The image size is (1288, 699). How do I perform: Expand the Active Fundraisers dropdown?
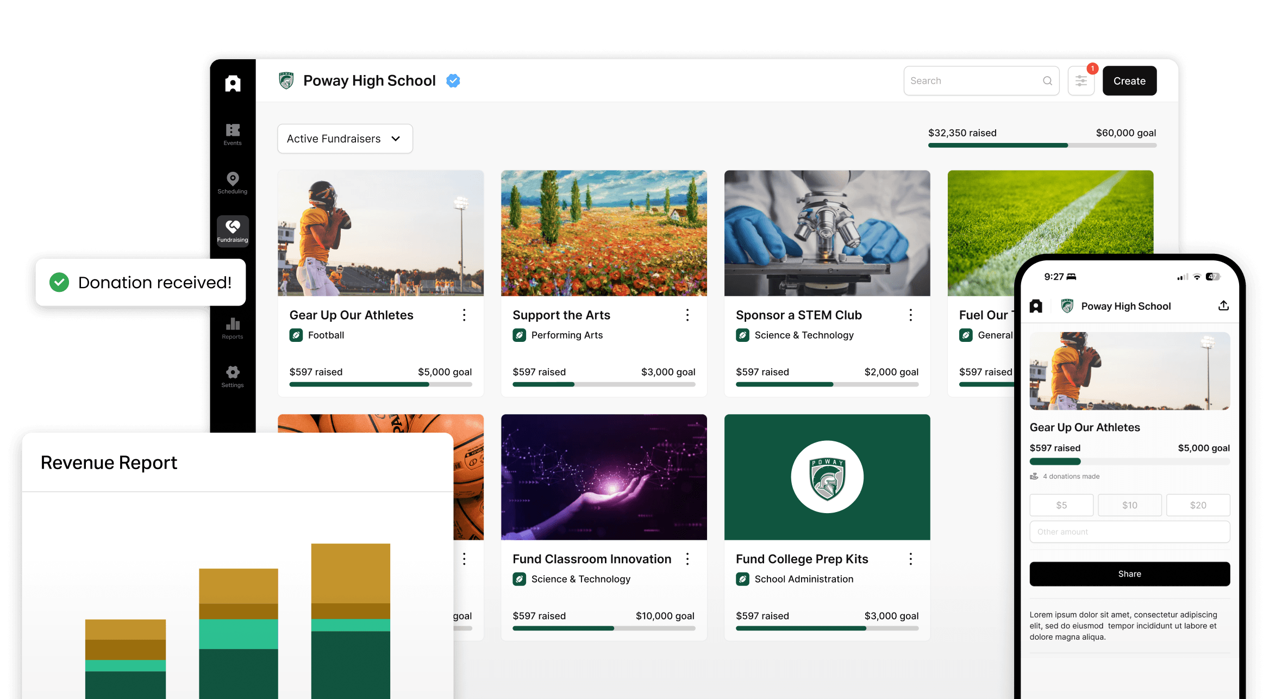(345, 139)
